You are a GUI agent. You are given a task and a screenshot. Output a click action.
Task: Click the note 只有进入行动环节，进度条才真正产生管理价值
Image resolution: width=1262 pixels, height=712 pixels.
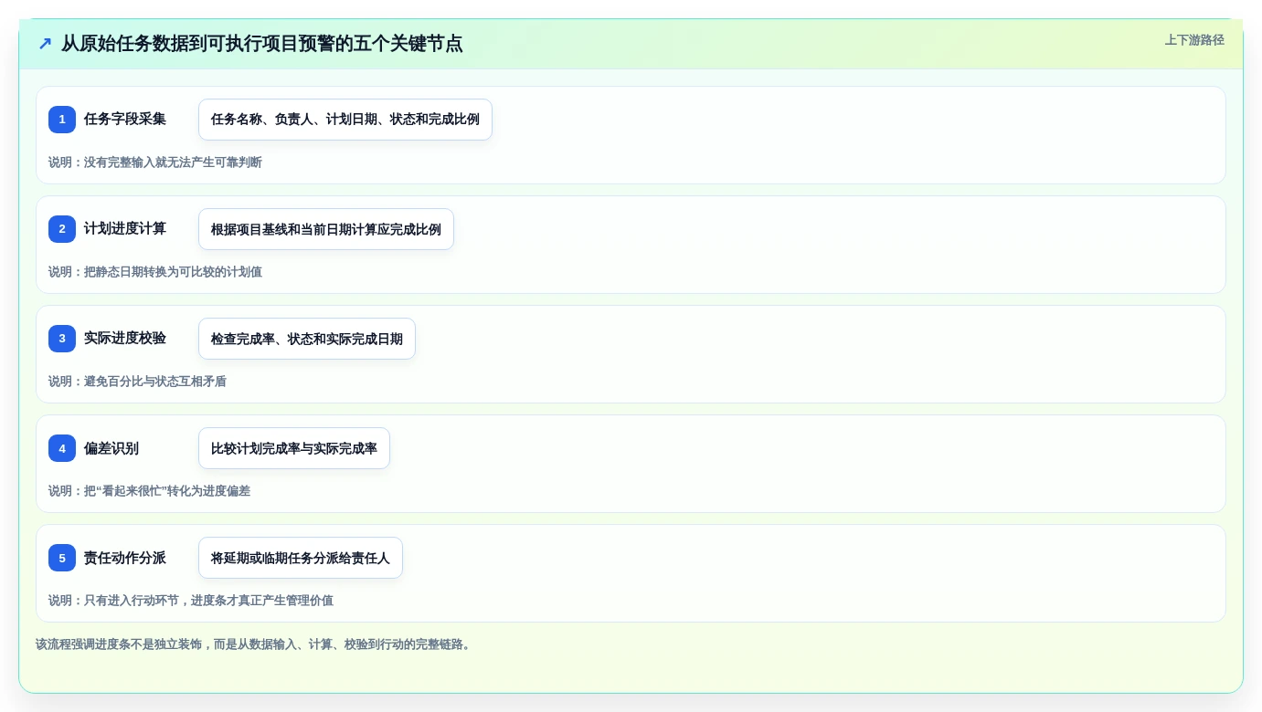[191, 601]
